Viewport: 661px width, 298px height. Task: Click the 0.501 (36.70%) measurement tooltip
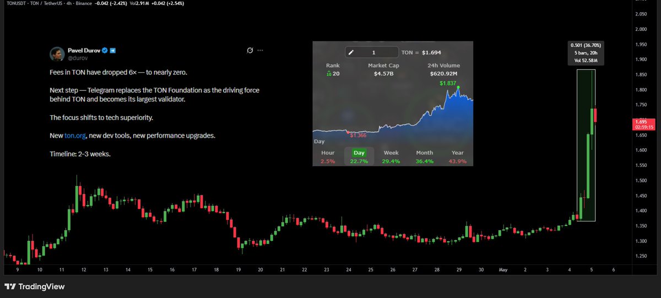586,54
